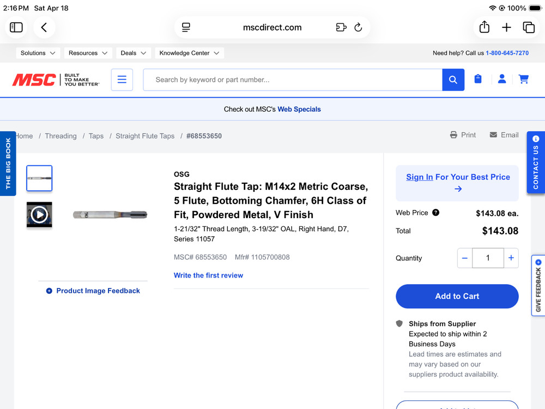Expand the Solutions dropdown

[38, 53]
